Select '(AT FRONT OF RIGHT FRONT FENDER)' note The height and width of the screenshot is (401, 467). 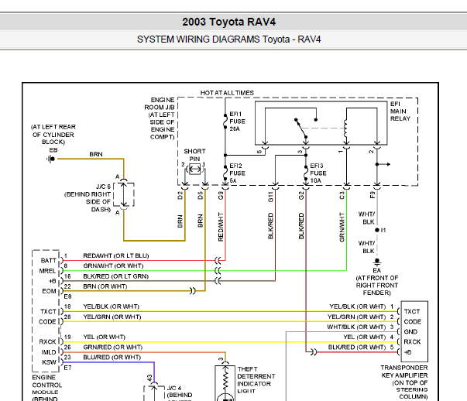point(376,286)
